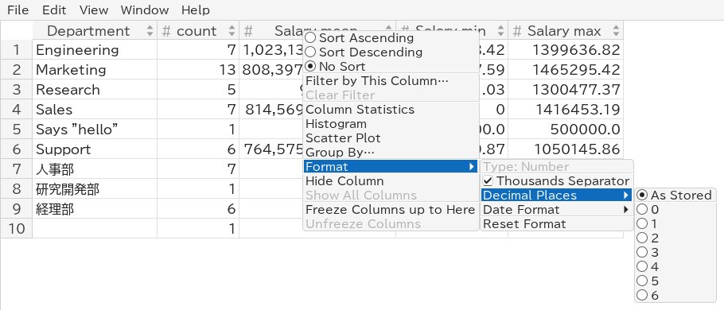Select the Sales cell
Screen dimensions: 724x310
[95, 110]
